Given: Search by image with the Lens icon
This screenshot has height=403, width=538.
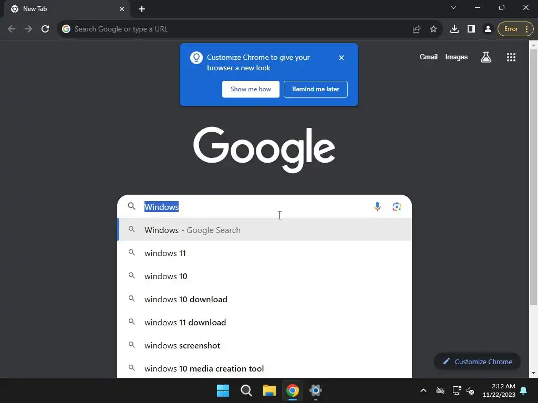Looking at the screenshot, I should click(x=397, y=207).
